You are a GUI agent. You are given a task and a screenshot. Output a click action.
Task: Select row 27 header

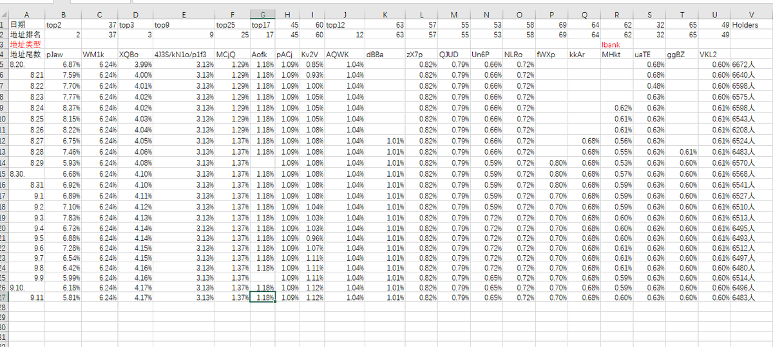(x=4, y=298)
